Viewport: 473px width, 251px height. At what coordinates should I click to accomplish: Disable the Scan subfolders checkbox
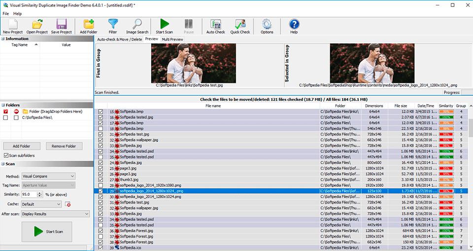click(6, 156)
